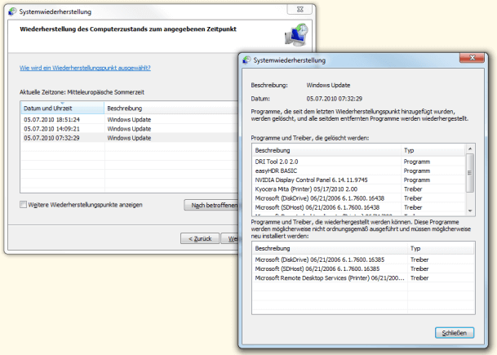Select restore point 05.07.2010 14:09:21

(129, 129)
